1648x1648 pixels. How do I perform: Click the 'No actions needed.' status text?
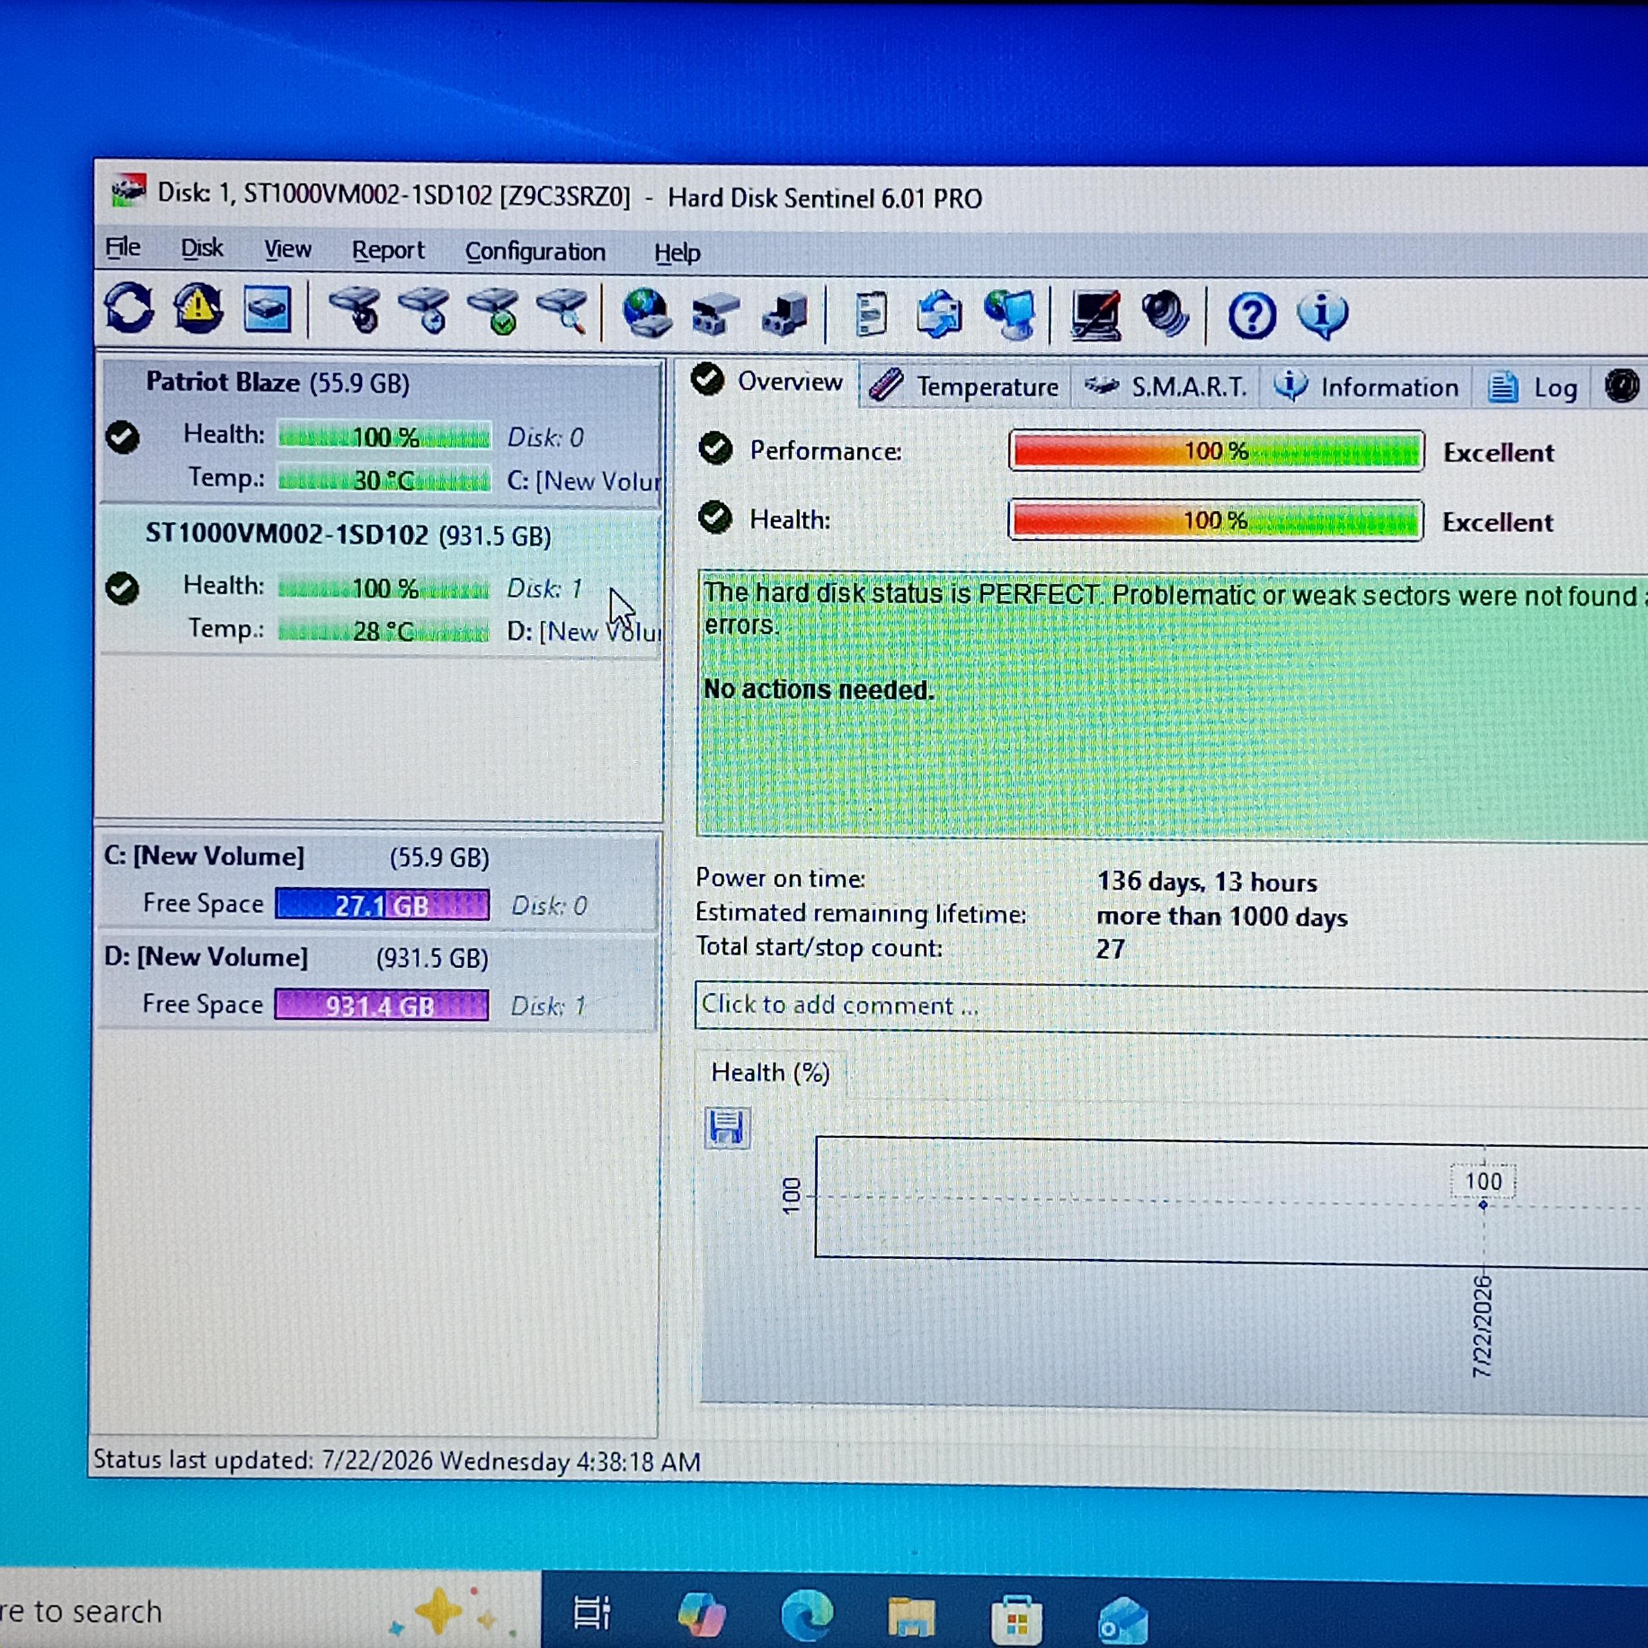pos(818,689)
